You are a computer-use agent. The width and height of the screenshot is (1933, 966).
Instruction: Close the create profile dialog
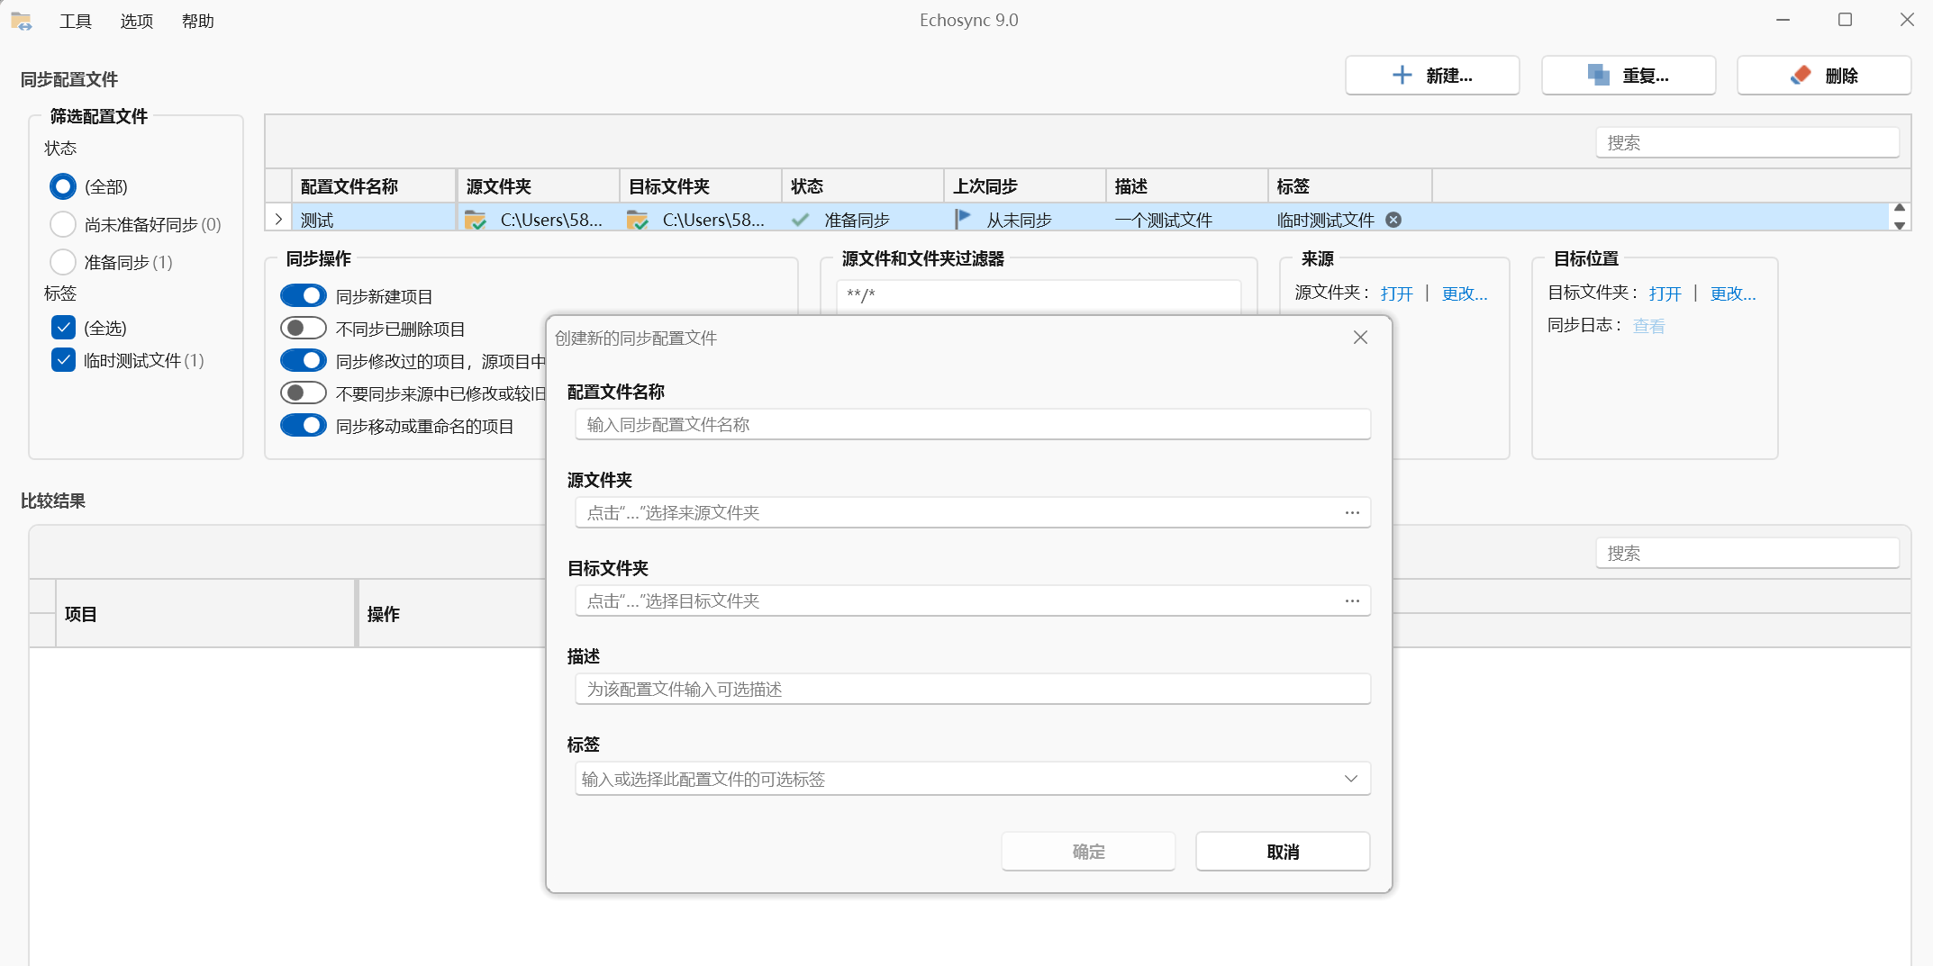[x=1360, y=338]
